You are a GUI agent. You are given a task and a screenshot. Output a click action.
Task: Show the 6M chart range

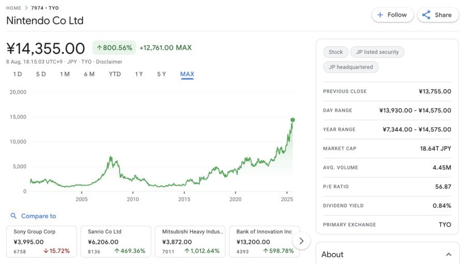coord(89,74)
